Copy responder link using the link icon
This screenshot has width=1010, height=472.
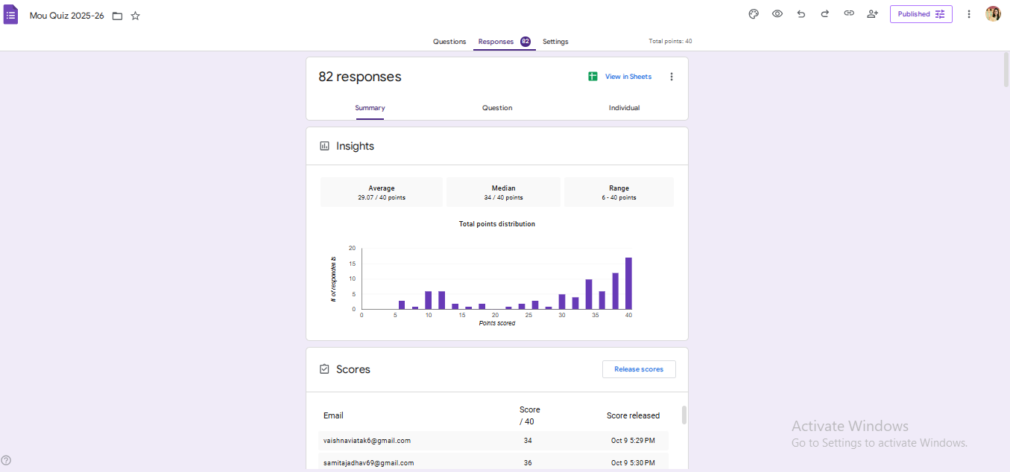(849, 14)
